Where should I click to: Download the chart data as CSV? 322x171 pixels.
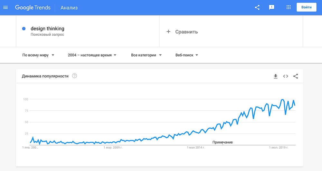pos(276,76)
